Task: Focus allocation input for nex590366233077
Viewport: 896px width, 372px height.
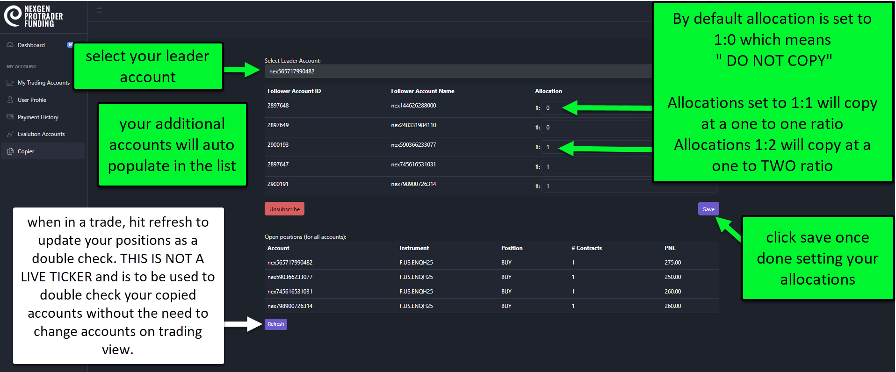Action: (553, 147)
